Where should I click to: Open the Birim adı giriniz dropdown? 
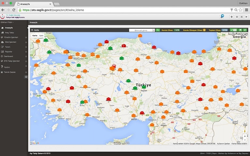click(x=142, y=30)
